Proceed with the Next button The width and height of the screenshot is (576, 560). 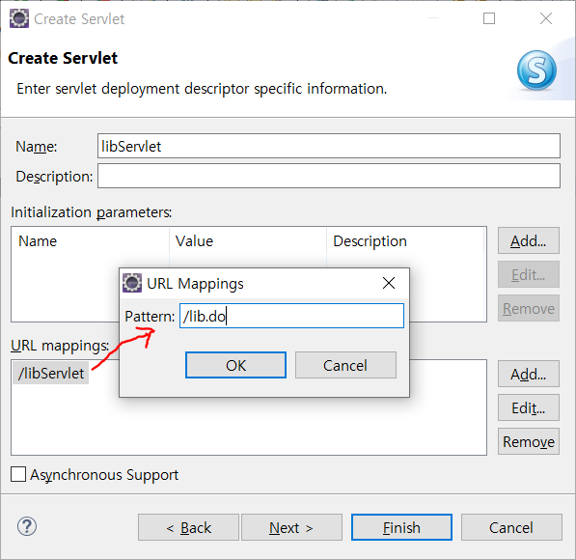(x=291, y=527)
